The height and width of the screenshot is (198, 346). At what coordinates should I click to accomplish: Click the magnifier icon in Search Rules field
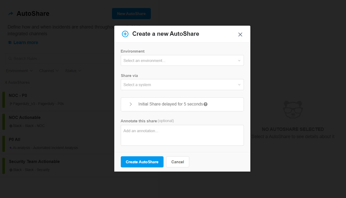click(10, 58)
